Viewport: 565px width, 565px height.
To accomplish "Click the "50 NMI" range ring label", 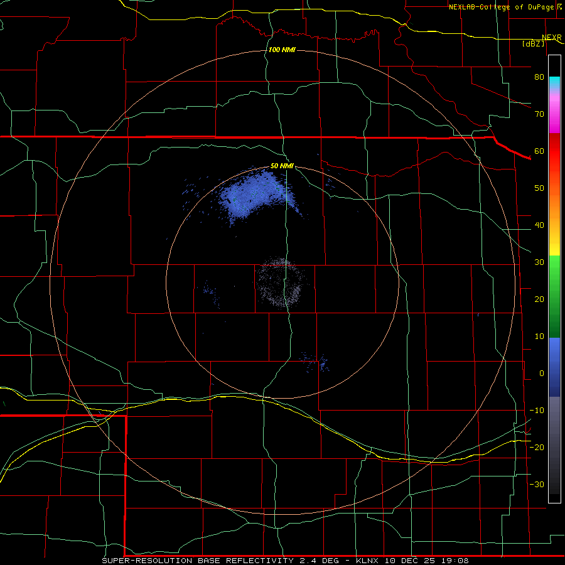I will coord(282,166).
